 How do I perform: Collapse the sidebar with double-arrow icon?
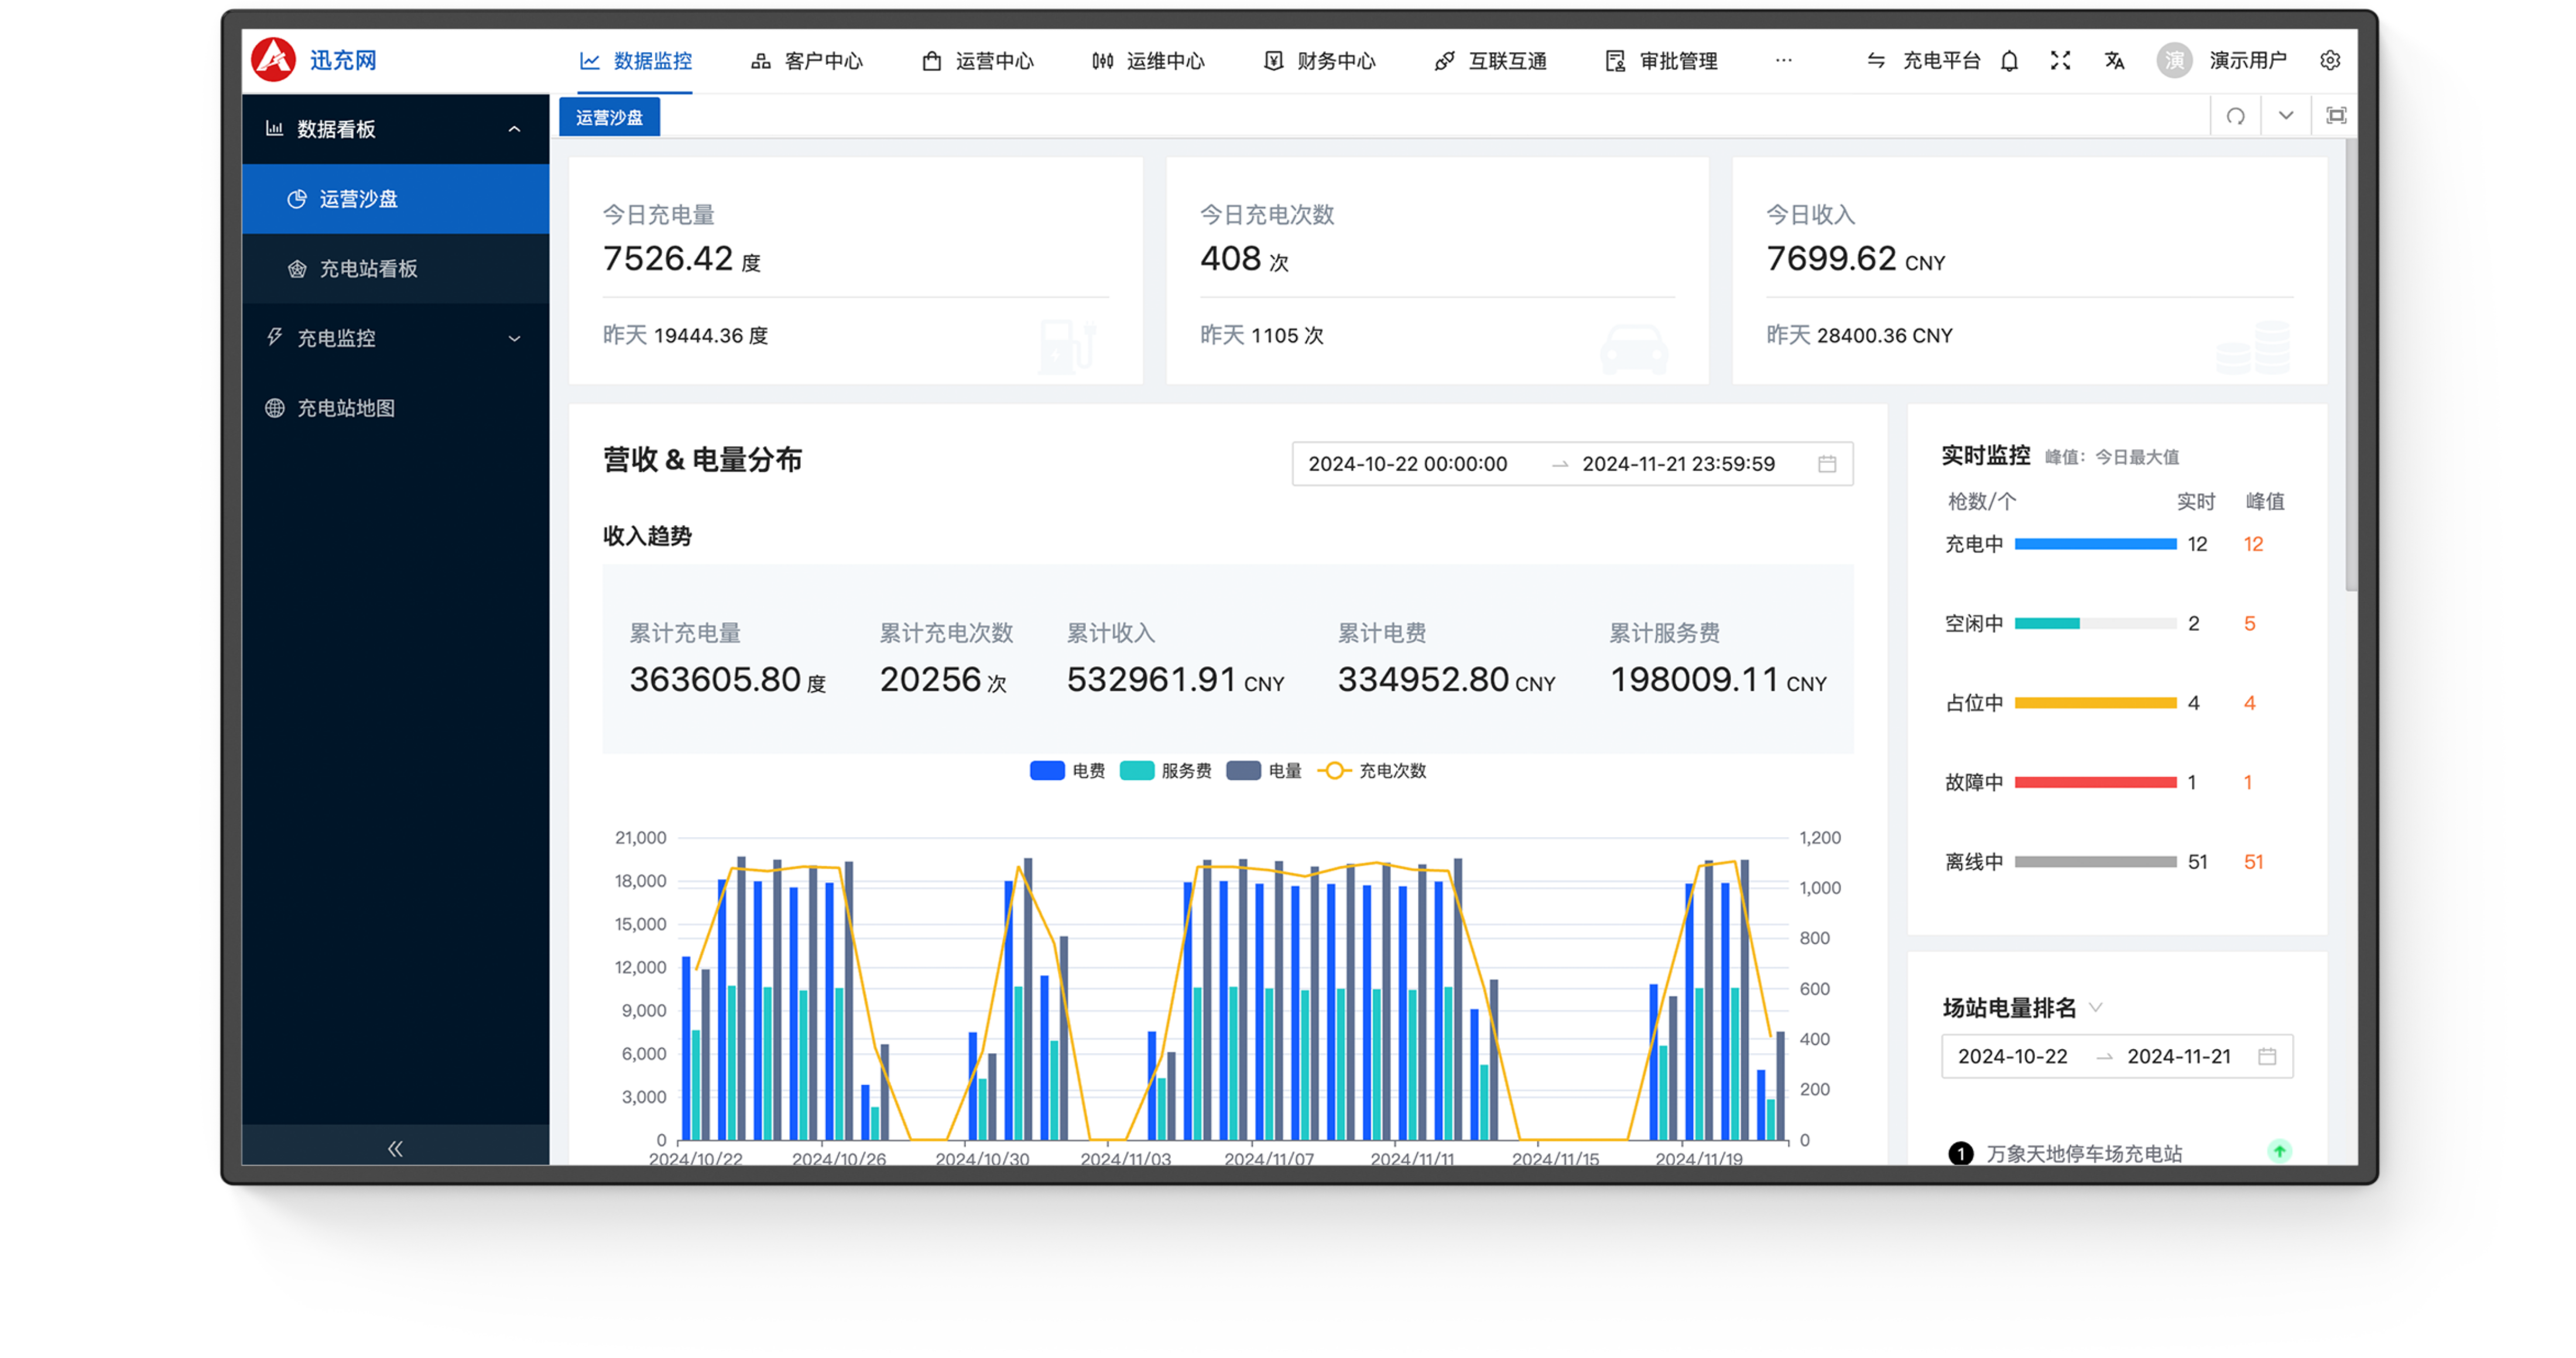pos(395,1148)
